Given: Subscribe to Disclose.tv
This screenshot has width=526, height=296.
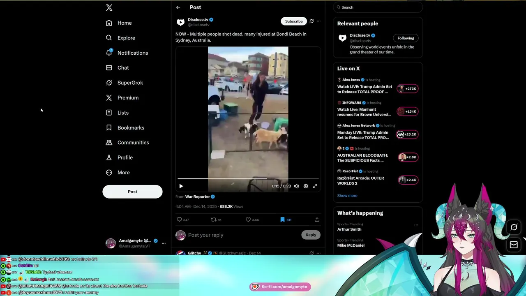Looking at the screenshot, I should click(294, 21).
